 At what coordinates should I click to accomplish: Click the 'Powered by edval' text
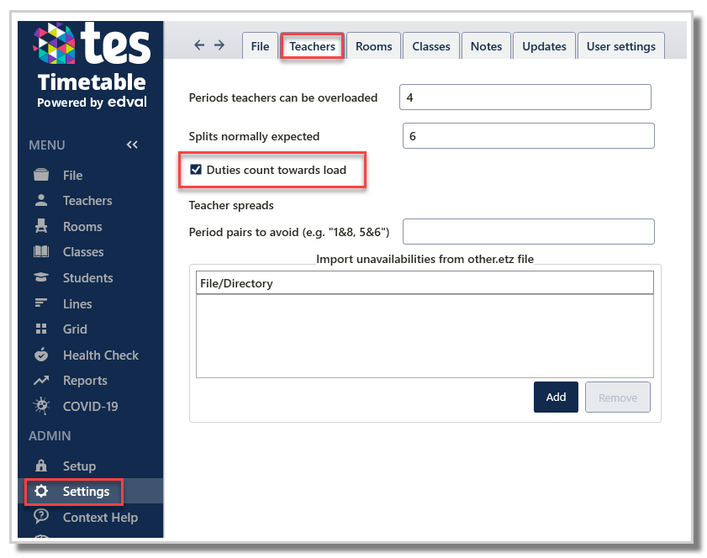pyautogui.click(x=92, y=102)
